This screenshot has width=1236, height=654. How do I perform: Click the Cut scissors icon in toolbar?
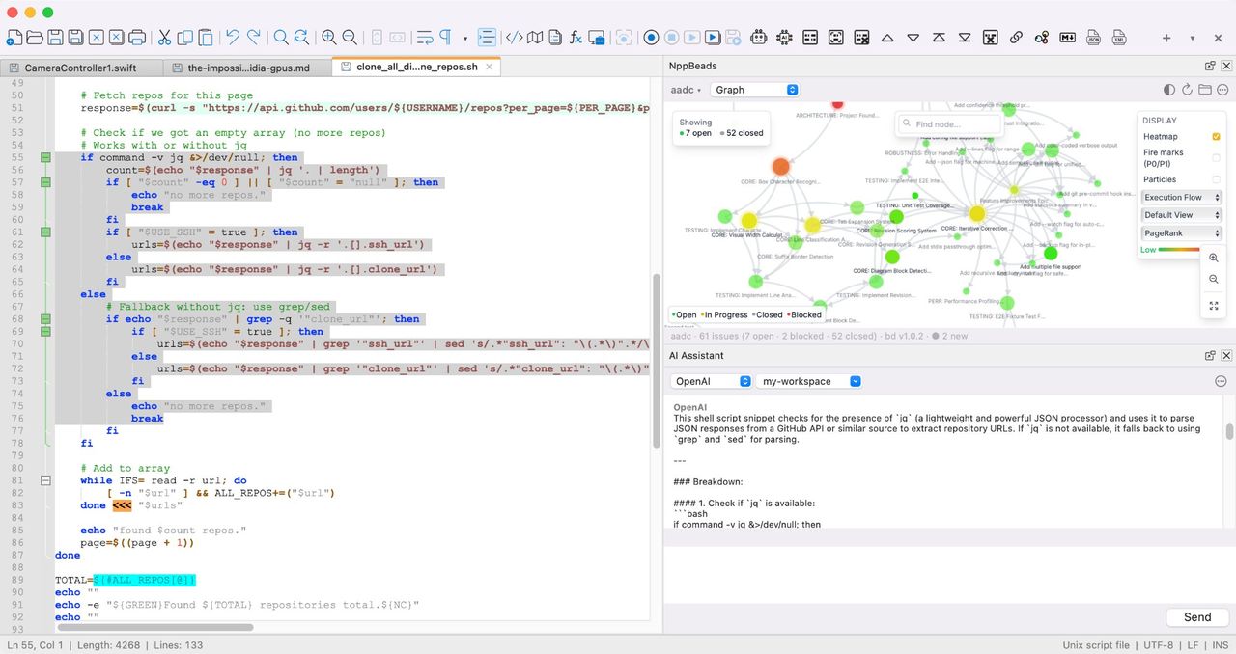(x=164, y=38)
